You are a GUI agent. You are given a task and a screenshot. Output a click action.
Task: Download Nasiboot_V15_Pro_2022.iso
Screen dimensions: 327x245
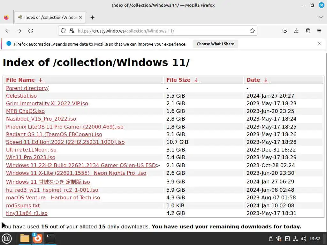point(41,119)
